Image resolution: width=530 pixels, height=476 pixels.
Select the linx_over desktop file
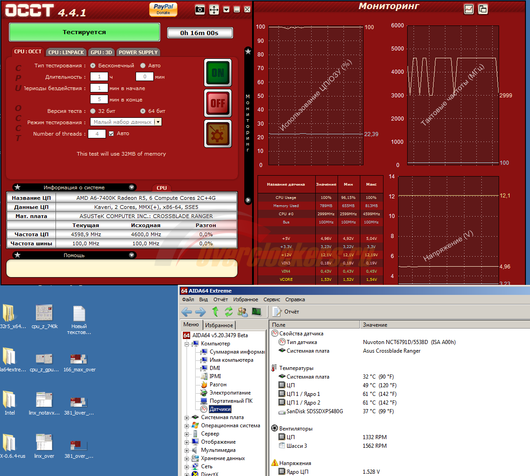coord(44,446)
